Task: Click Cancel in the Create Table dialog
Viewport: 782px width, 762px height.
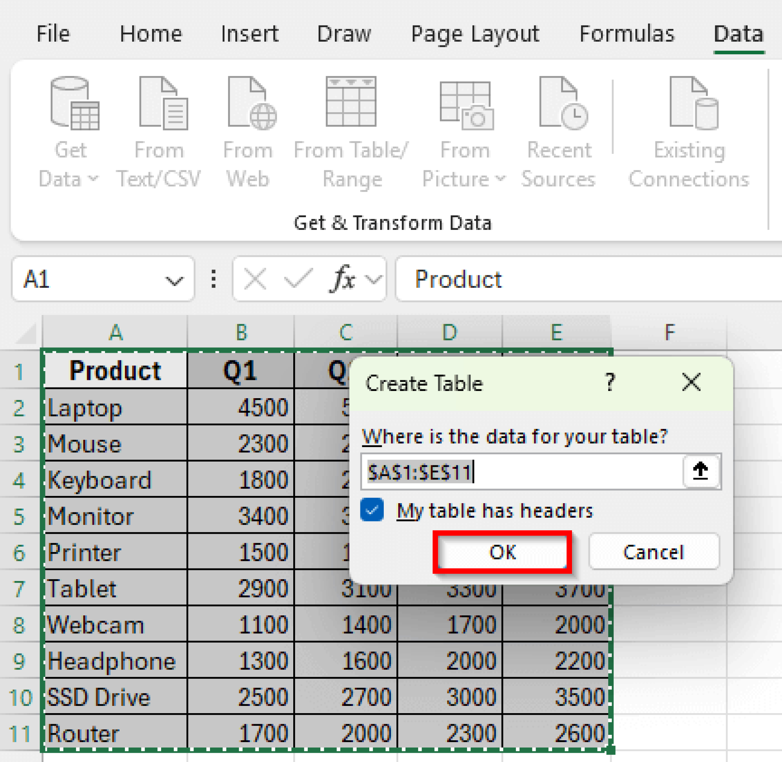Action: [x=654, y=552]
